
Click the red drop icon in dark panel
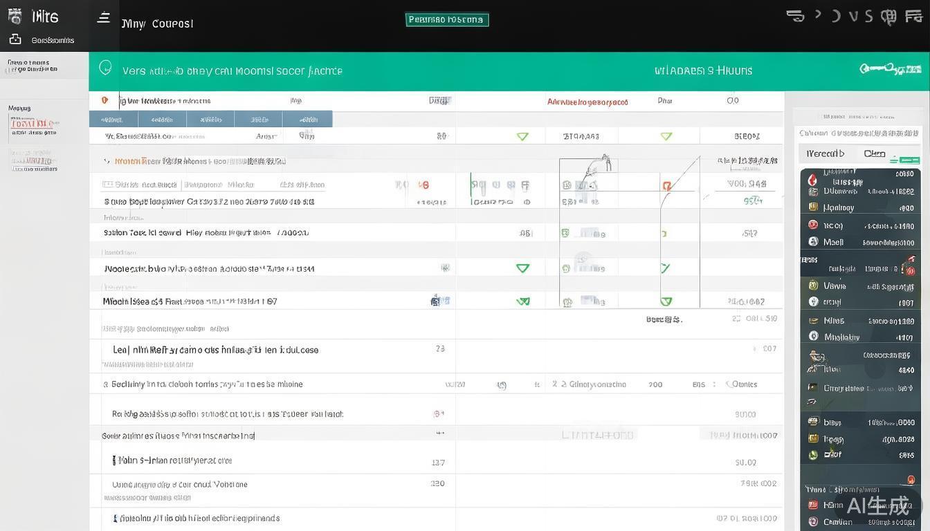tap(813, 181)
